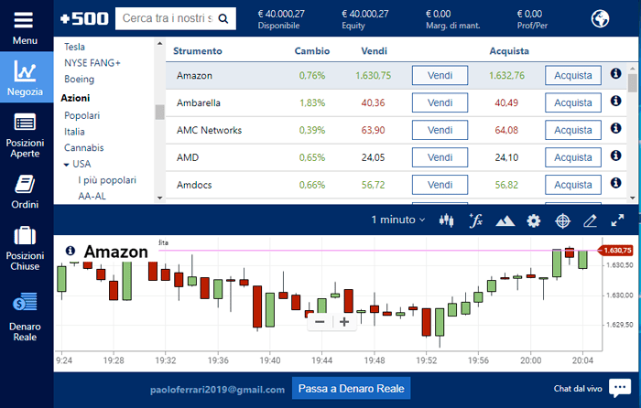The height and width of the screenshot is (408, 641).
Task: Open the globe language selector
Action: click(x=600, y=19)
